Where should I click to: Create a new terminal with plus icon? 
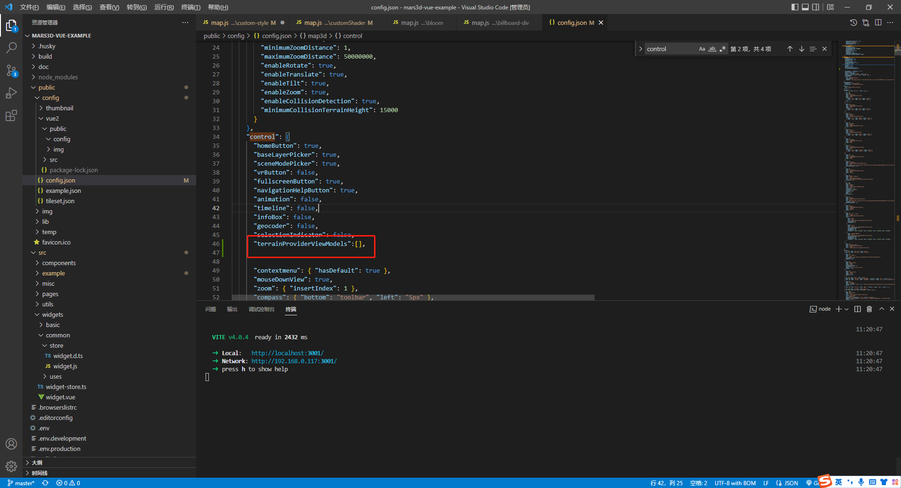pos(839,309)
